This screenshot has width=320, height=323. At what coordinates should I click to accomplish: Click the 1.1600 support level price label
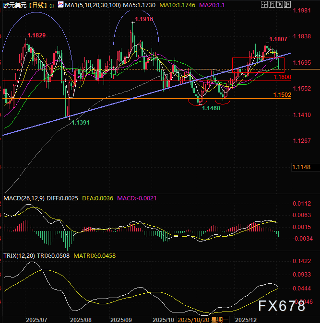pyautogui.click(x=282, y=77)
